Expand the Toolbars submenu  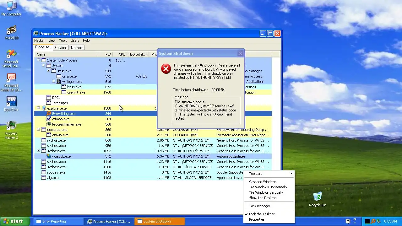(x=269, y=174)
